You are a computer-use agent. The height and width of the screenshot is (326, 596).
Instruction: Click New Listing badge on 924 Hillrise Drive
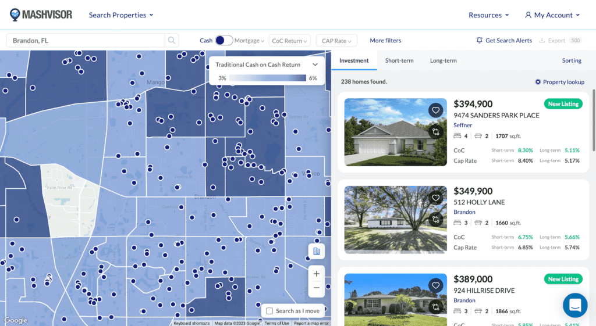563,279
